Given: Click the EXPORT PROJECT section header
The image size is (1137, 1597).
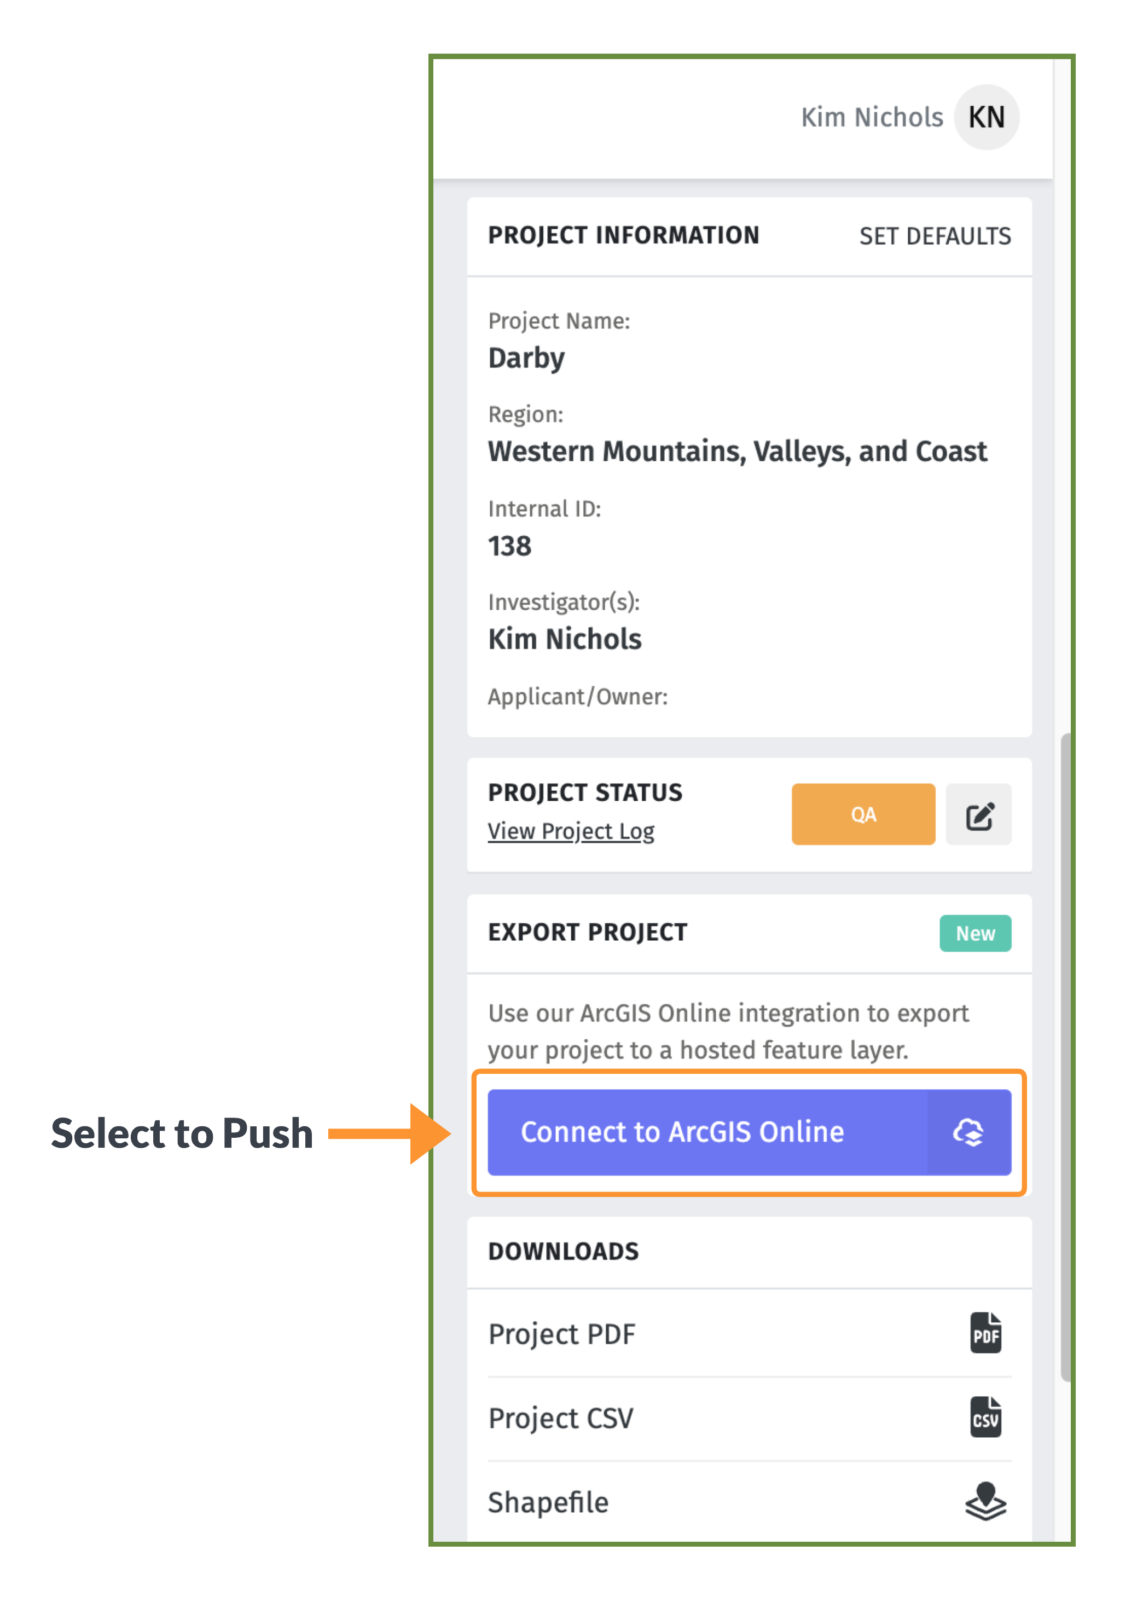Looking at the screenshot, I should [x=588, y=933].
